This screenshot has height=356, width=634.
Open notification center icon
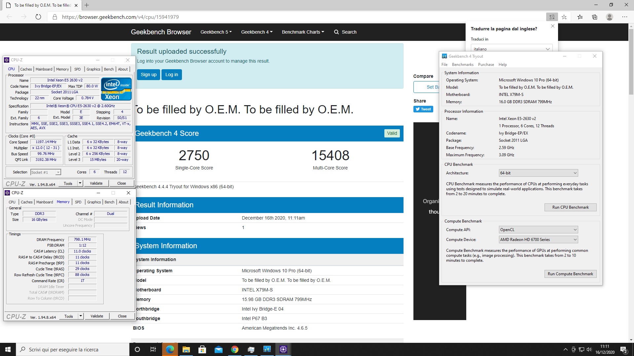[623, 349]
